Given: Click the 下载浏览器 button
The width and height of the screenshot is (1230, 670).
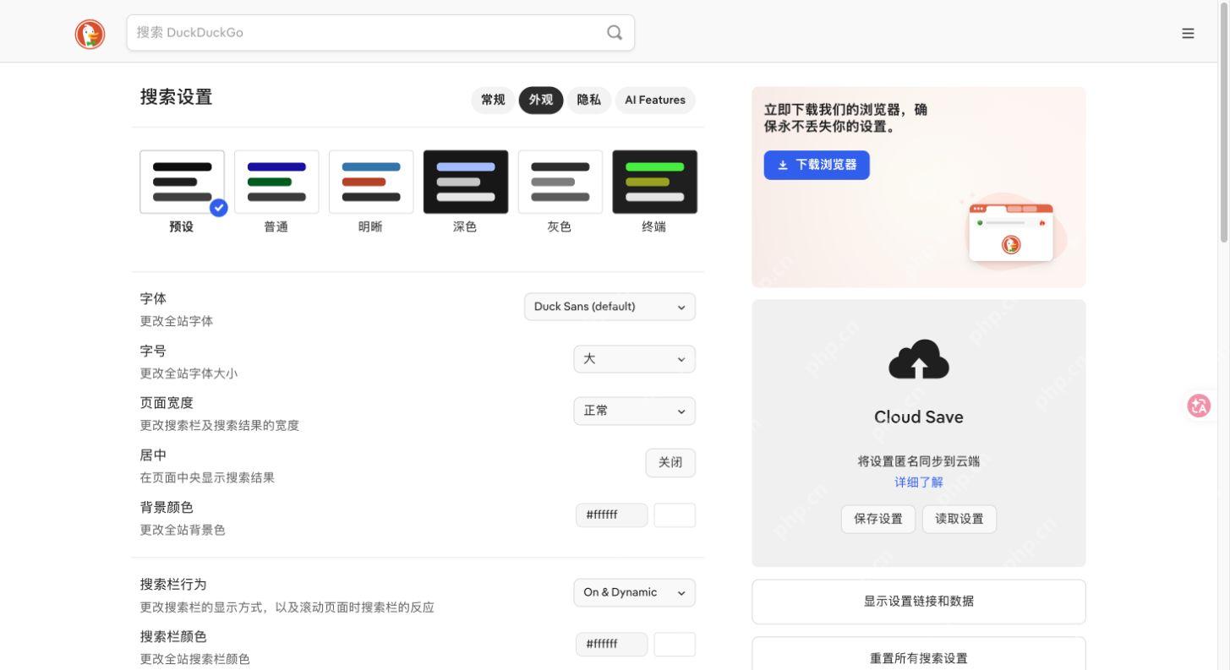Looking at the screenshot, I should (817, 165).
